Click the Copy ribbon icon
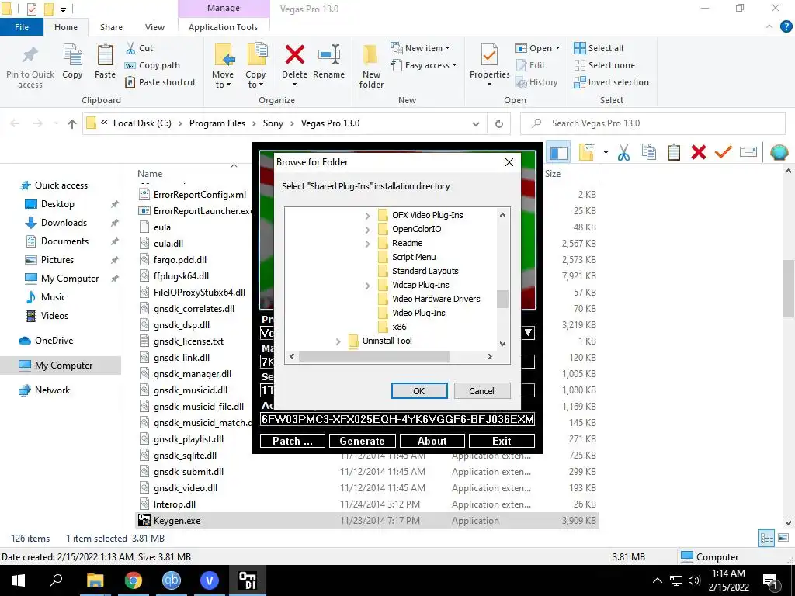The width and height of the screenshot is (795, 596). (72, 55)
